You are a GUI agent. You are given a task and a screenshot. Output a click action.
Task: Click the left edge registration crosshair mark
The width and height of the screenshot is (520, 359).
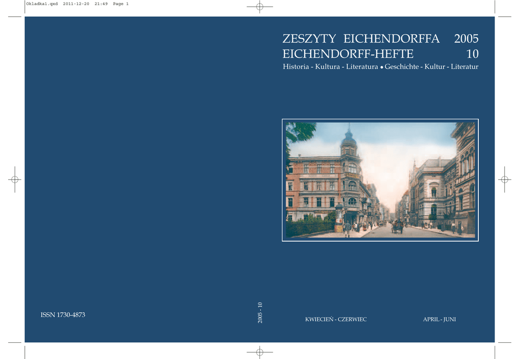(15, 179)
